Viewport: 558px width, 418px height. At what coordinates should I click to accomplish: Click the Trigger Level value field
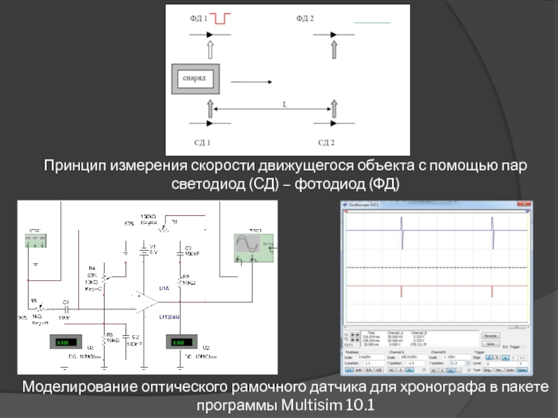pos(501,364)
